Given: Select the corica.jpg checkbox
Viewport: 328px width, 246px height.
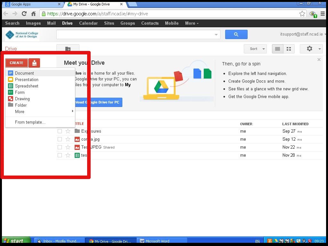Looking at the screenshot, I should click(x=60, y=139).
